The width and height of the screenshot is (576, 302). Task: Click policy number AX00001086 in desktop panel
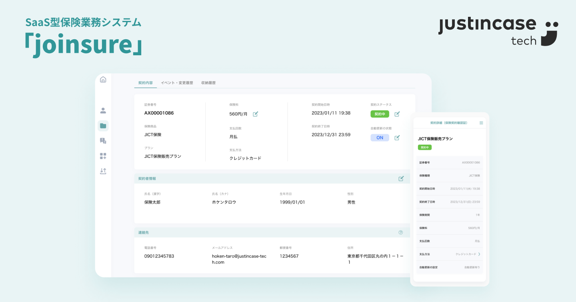coord(159,113)
